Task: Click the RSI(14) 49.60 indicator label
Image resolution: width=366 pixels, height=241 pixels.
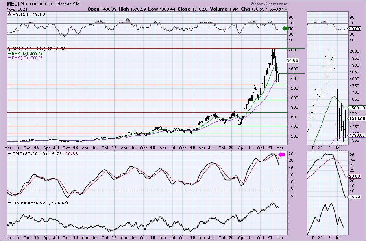Action: coord(28,15)
